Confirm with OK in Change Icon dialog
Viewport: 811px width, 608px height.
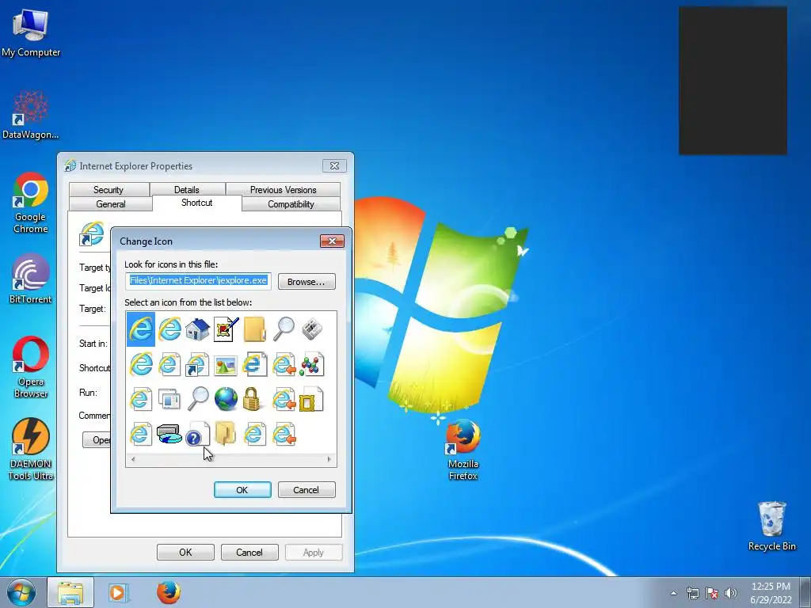242,489
